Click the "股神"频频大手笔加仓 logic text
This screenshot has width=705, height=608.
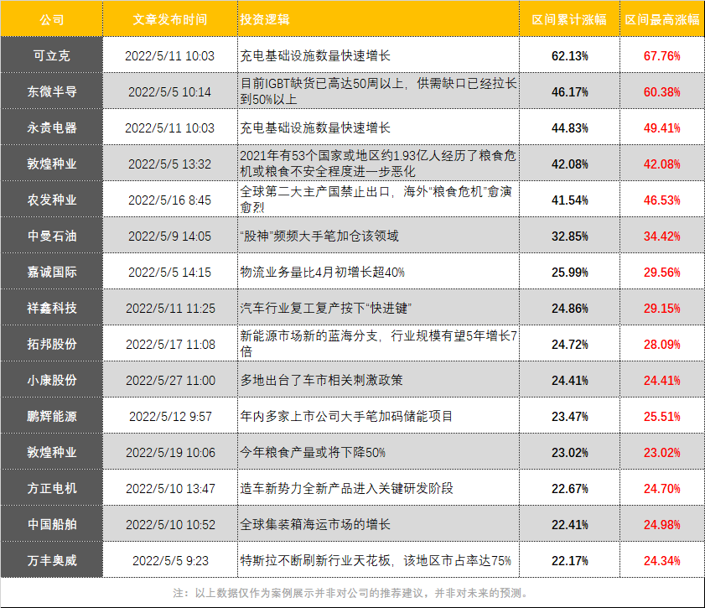(x=319, y=236)
